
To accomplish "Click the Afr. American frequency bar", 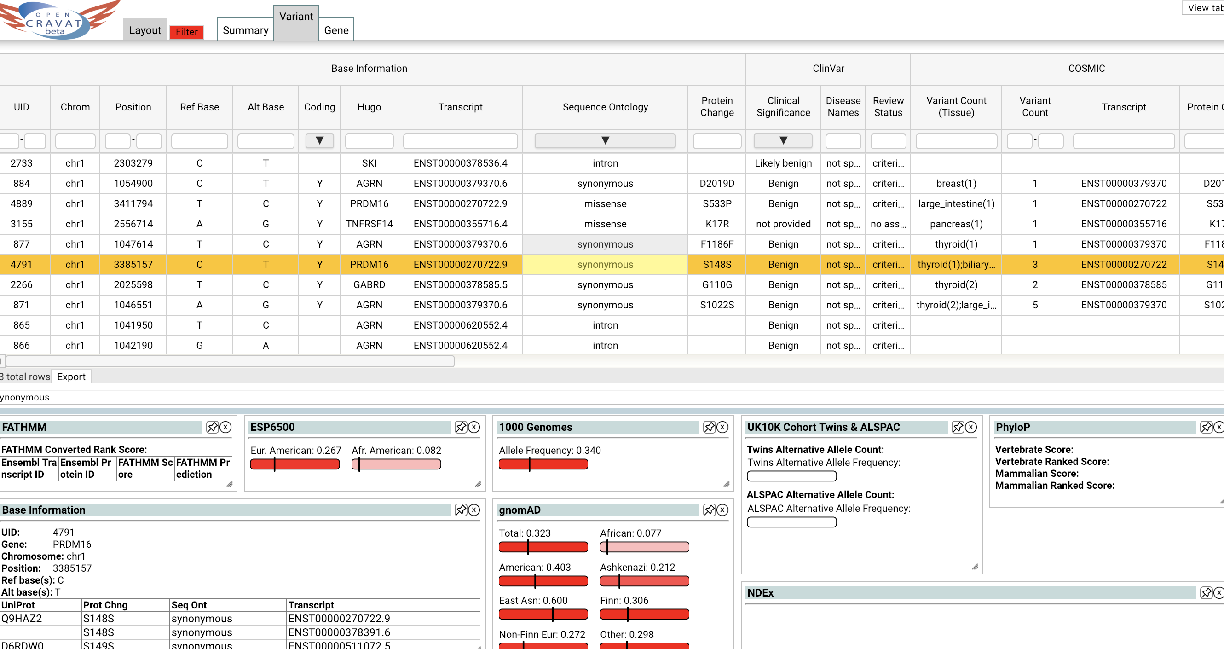I will pos(396,464).
